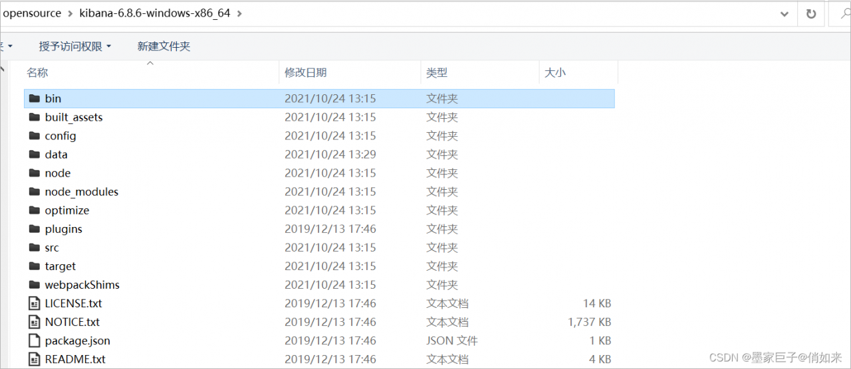Click the built_assets folder icon
Image resolution: width=851 pixels, height=369 pixels.
[35, 117]
